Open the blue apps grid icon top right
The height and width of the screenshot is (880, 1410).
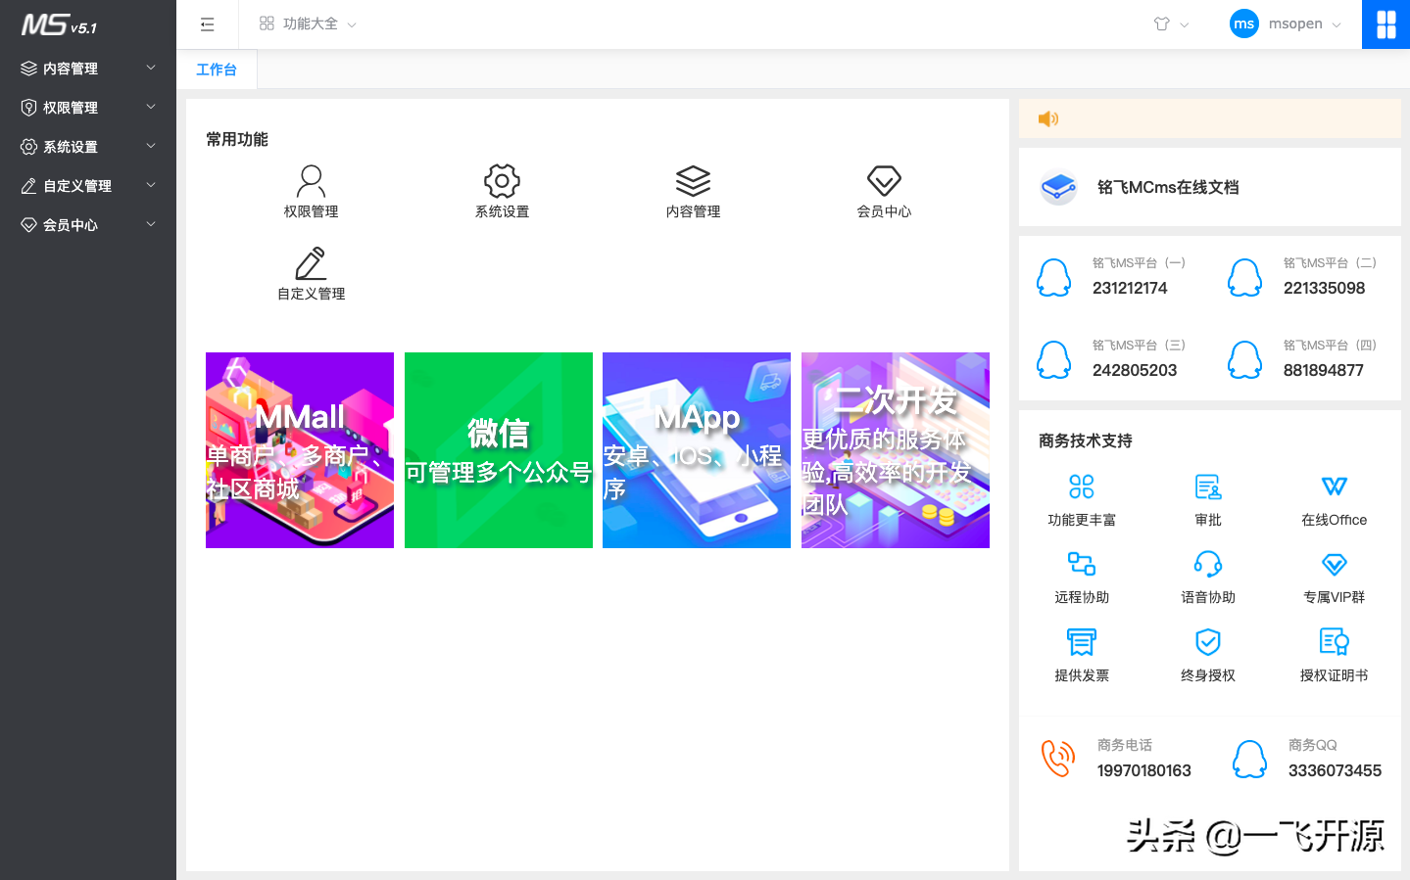pyautogui.click(x=1386, y=23)
